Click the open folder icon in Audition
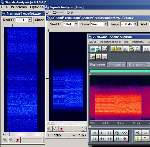150x147 pixels. [x=119, y=49]
